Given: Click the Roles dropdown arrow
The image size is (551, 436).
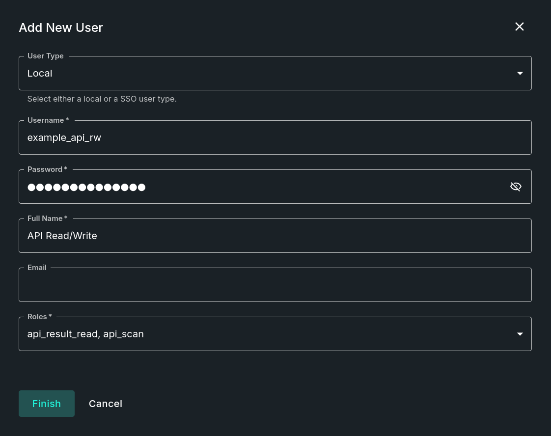Looking at the screenshot, I should [x=520, y=334].
